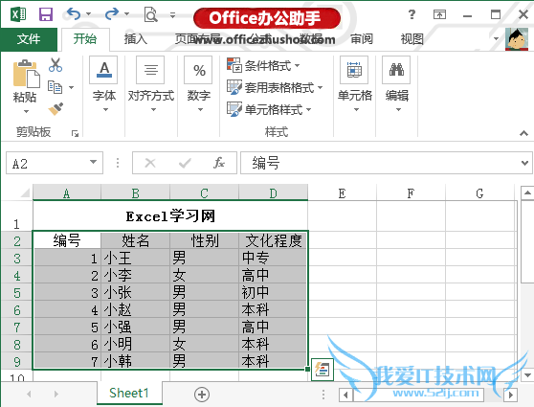Open Print Preview from quick access toolbar
This screenshot has width=534, height=407.
click(150, 14)
